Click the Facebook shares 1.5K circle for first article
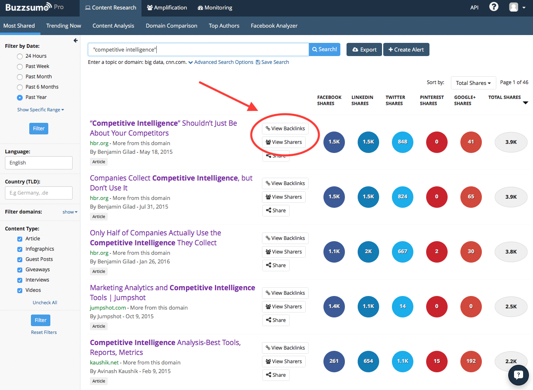The width and height of the screenshot is (533, 390). [x=334, y=142]
